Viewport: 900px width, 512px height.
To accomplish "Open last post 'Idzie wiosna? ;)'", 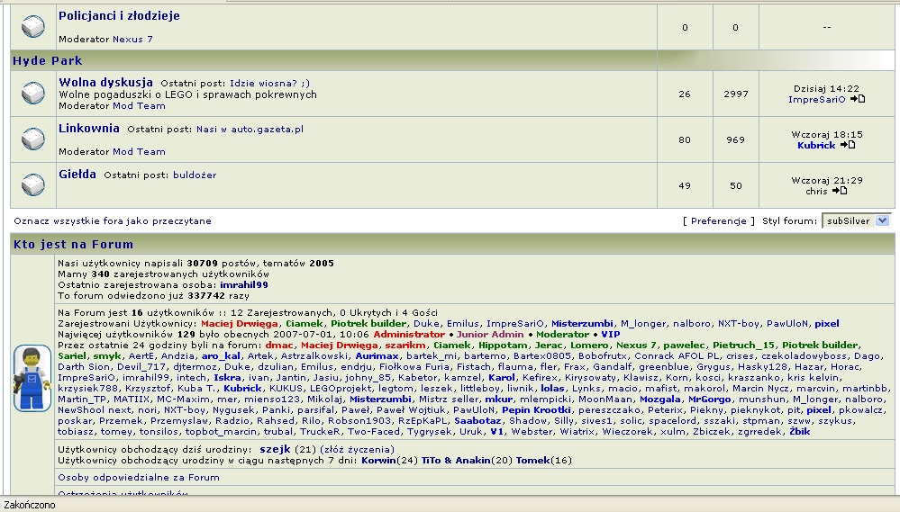I will (269, 83).
